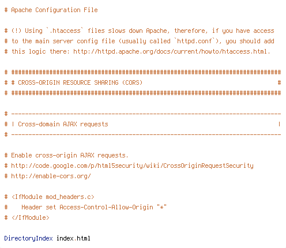
Task: Open the enable-cors.org URL
Action: click(x=51, y=176)
